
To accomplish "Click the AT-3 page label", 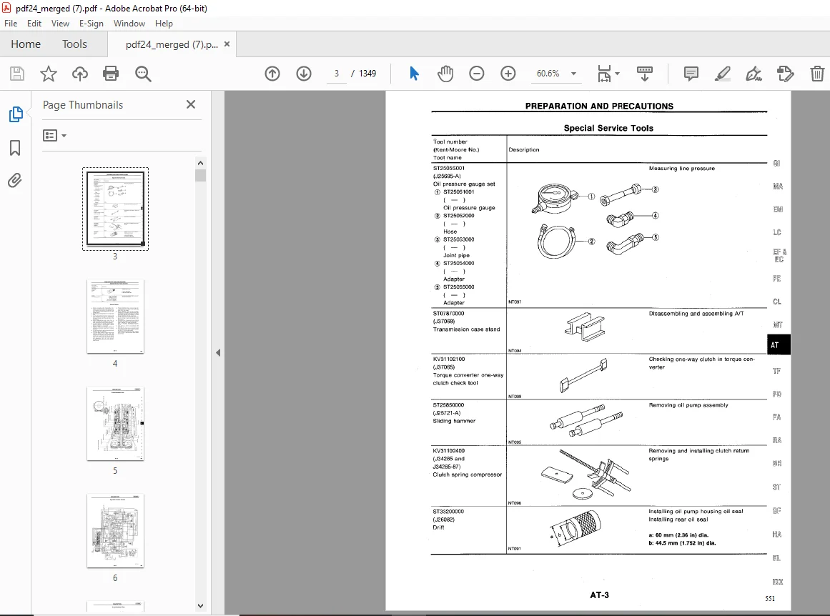I will [599, 595].
